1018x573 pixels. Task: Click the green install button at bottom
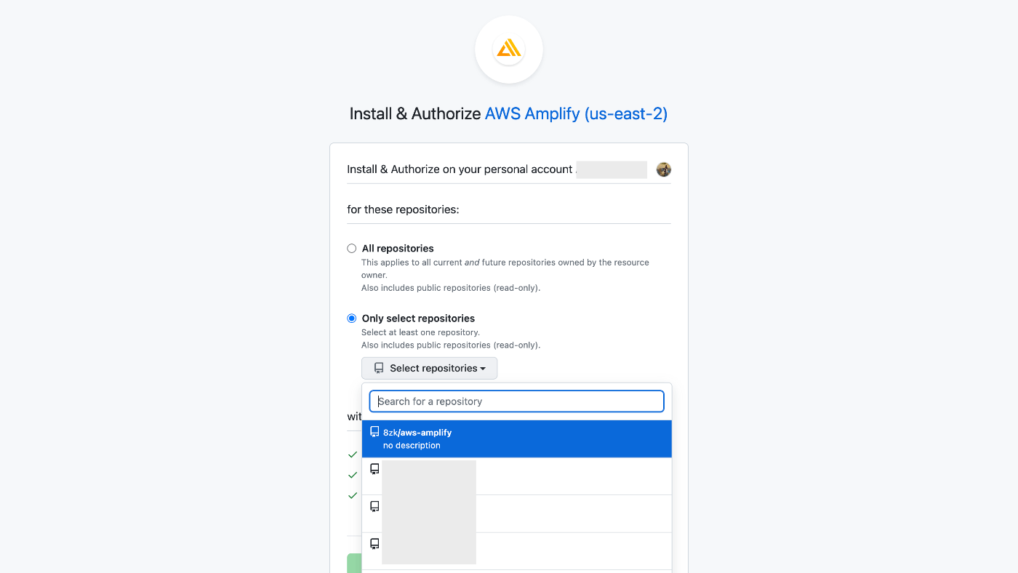pyautogui.click(x=354, y=563)
